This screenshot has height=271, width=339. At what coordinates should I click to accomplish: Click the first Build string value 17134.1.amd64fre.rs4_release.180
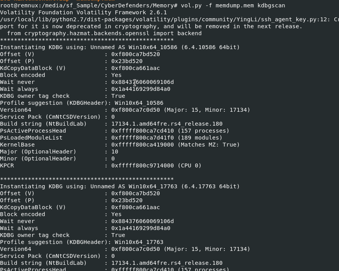pos(167,124)
